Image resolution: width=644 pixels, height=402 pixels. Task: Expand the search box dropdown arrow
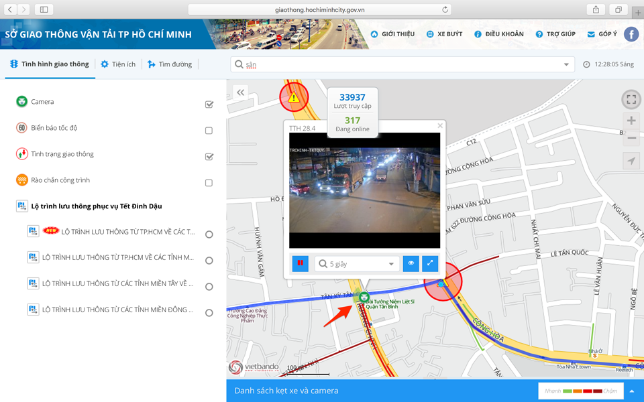coord(566,64)
